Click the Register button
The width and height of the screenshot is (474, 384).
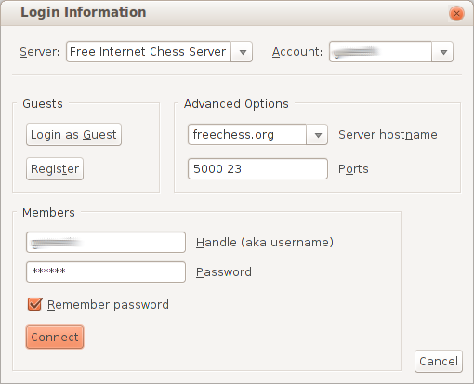coord(55,169)
